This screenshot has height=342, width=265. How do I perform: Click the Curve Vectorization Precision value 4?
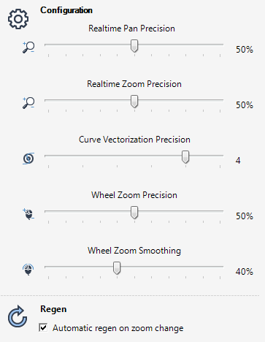point(238,161)
